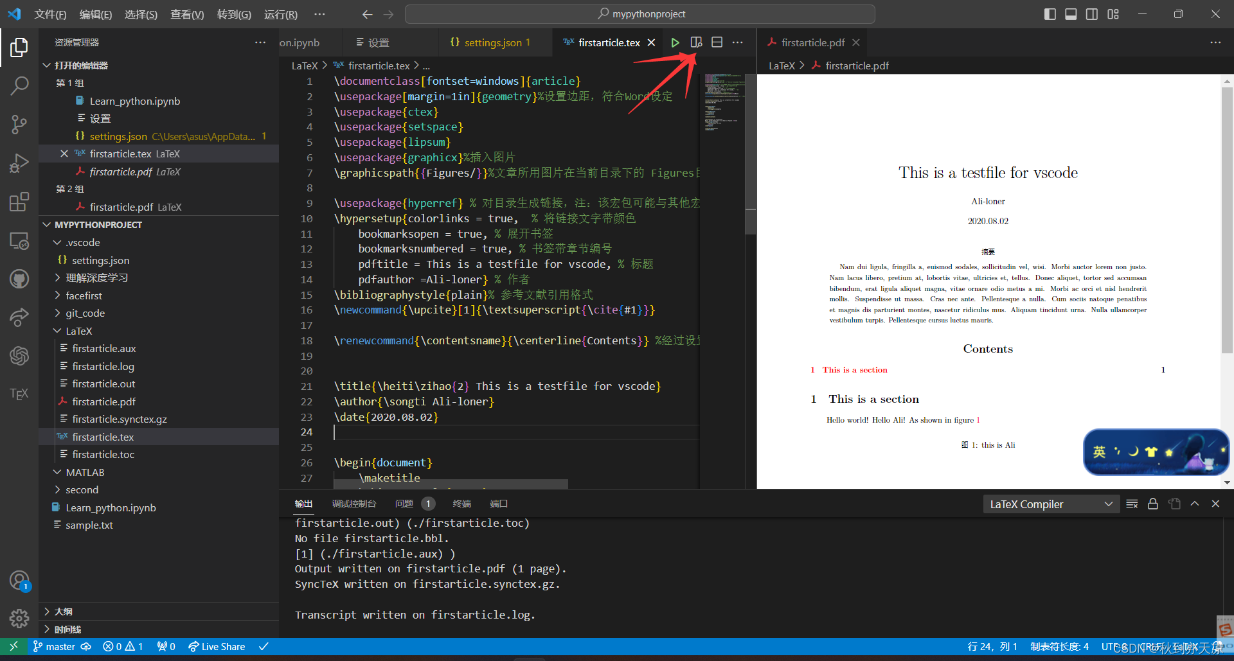The width and height of the screenshot is (1234, 661).
Task: Click the mypythonproject command center search
Action: (639, 14)
